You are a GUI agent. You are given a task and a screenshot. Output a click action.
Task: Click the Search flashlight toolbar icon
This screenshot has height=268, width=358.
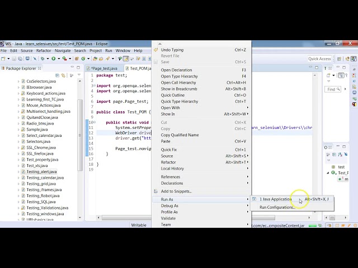107,59
